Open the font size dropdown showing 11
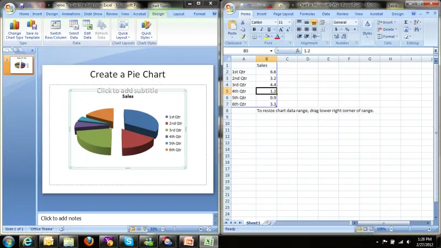441x248 pixels. [x=289, y=22]
